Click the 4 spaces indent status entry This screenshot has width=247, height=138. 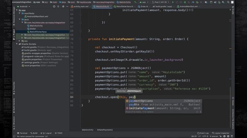214,136
